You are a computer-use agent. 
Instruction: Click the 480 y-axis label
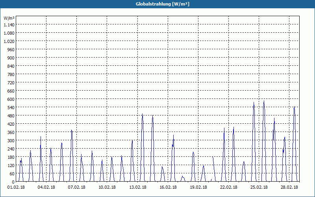point(11,115)
